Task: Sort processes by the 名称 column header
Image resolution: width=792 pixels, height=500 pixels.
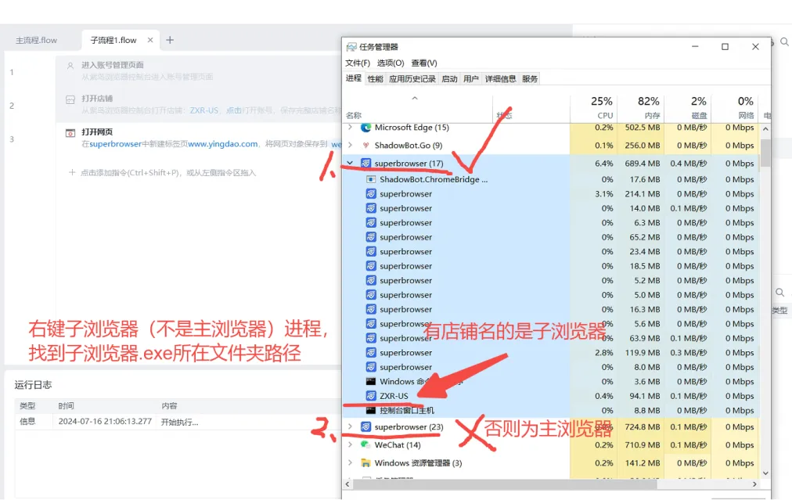Action: click(419, 107)
